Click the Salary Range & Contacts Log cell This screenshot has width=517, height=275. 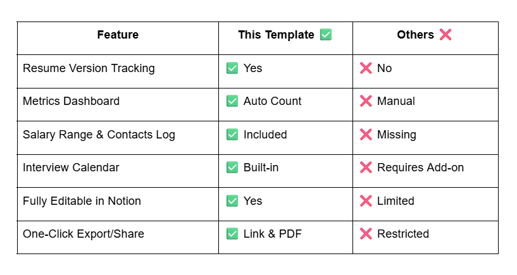[x=99, y=135]
